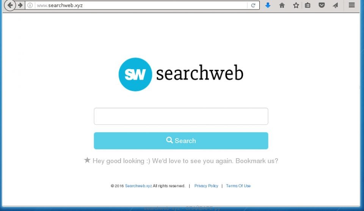Click the searchweb wordmark text
Screen dimensions: 364x211
tap(200, 73)
